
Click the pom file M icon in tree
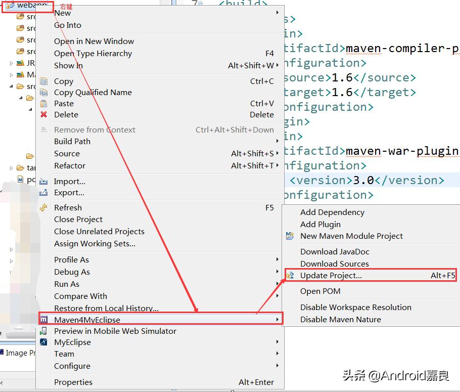point(20,179)
